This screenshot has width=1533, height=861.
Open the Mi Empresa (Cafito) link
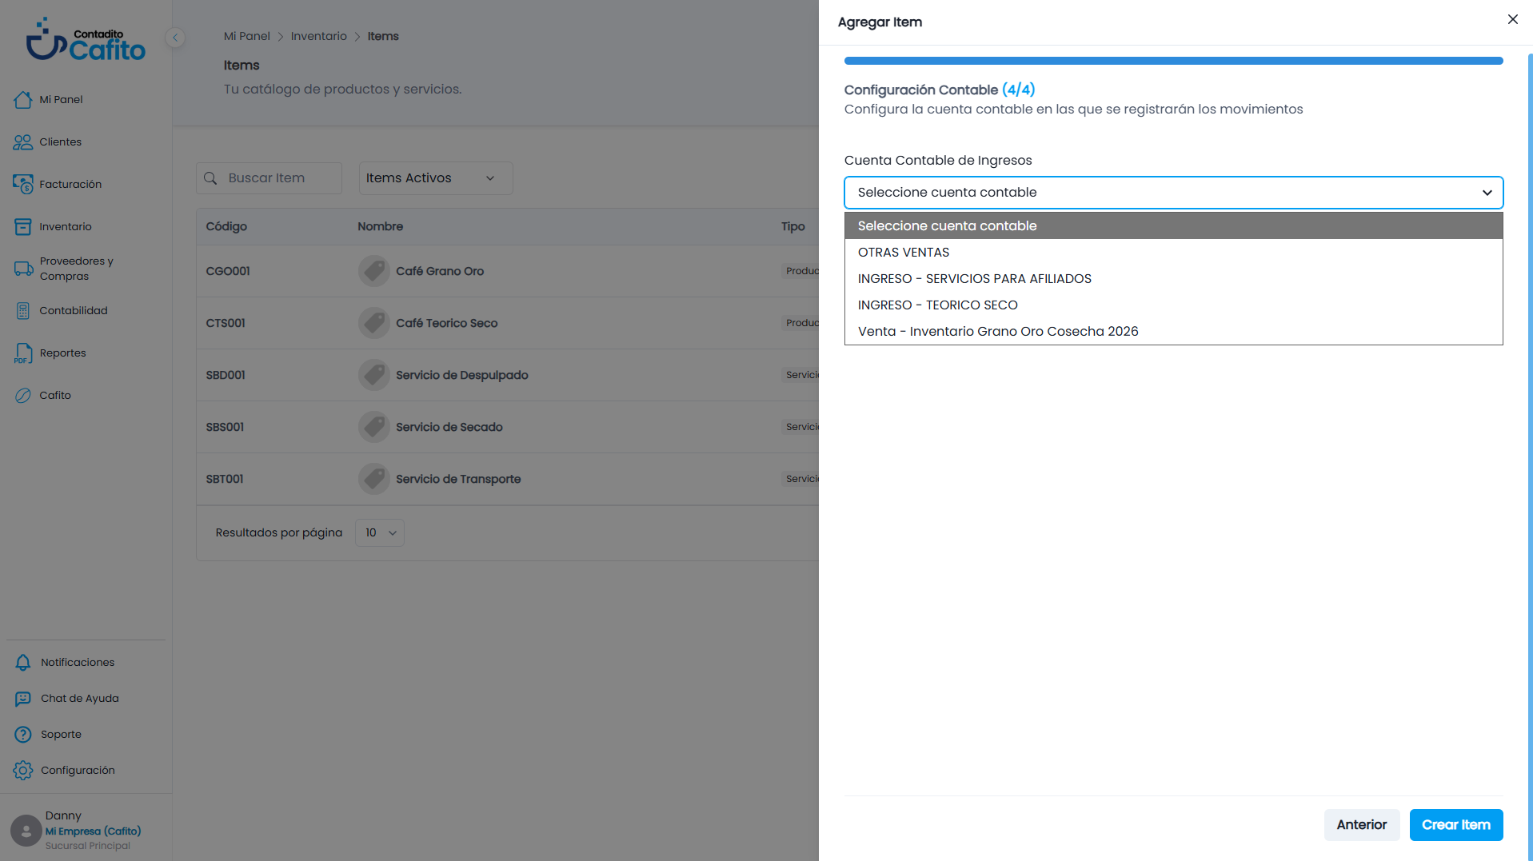click(93, 831)
